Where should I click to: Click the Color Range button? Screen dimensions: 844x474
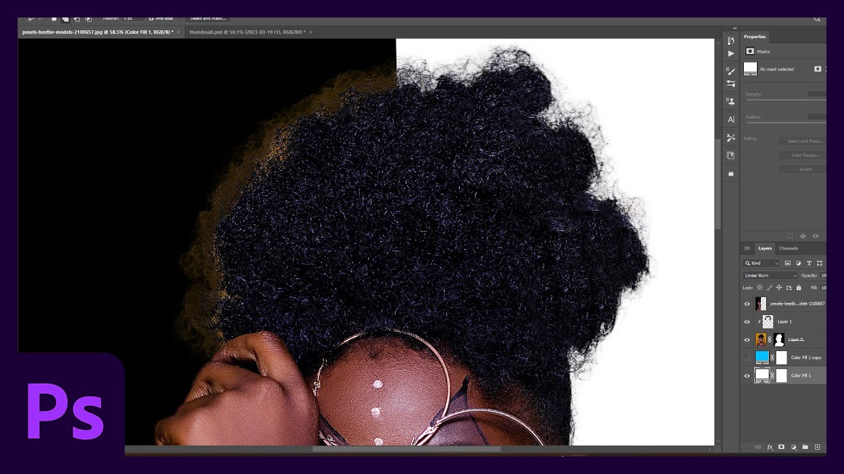point(802,155)
